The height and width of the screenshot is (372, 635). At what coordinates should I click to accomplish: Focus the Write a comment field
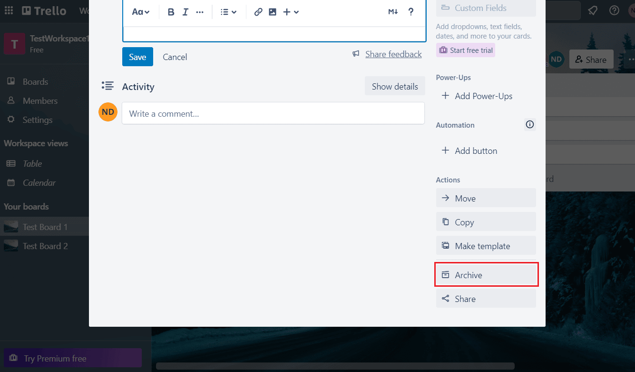point(273,113)
